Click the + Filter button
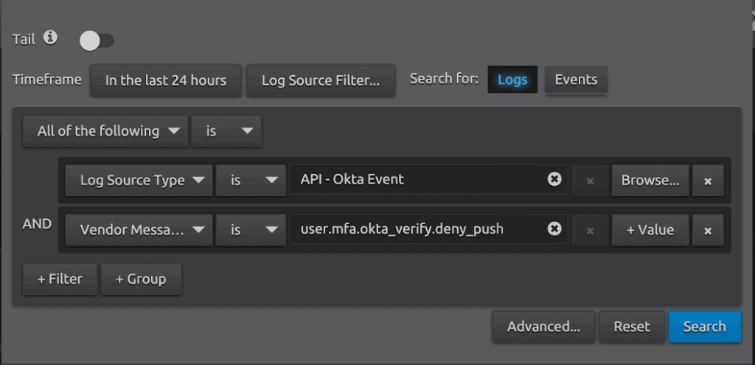The height and width of the screenshot is (365, 755). [x=60, y=279]
